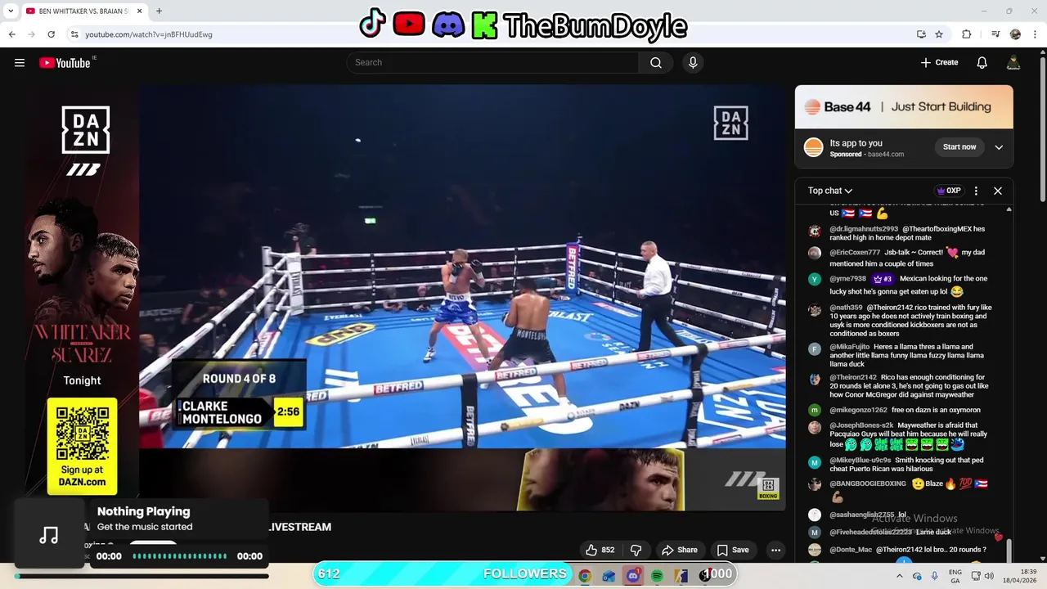Bookmark this page with the star
1047x589 pixels.
[939, 34]
